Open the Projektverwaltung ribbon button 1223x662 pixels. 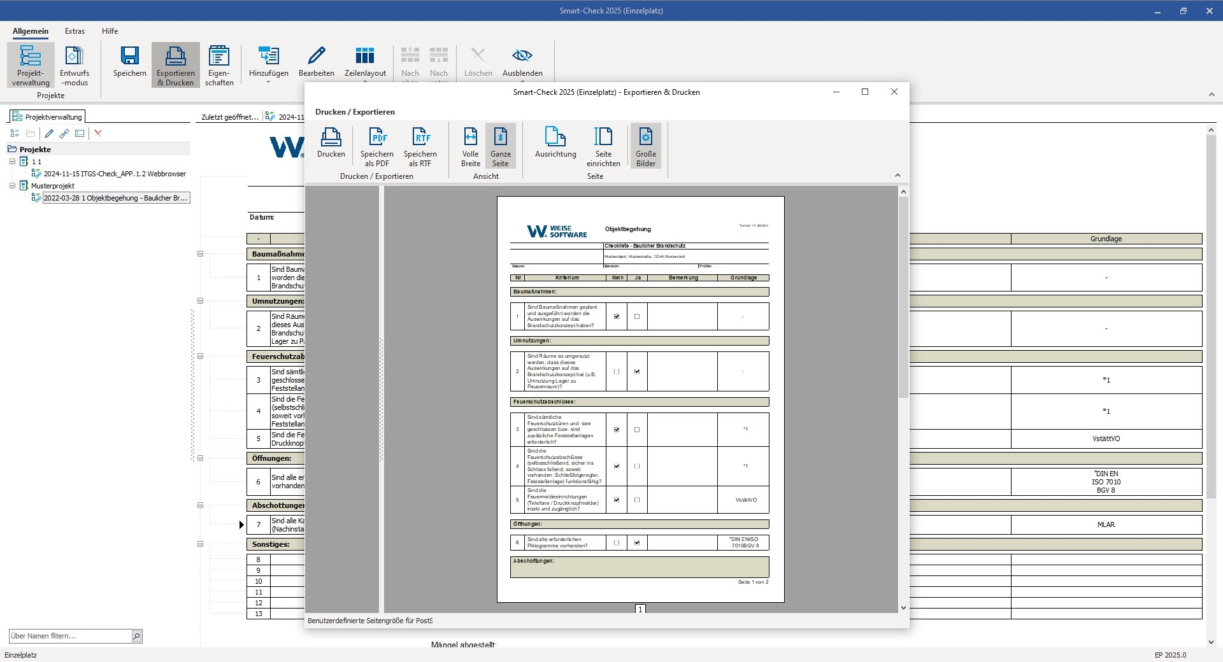tap(31, 65)
